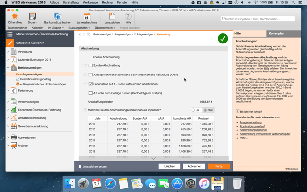Expand the Voranmeldungen tree arrow

[x=8, y=102]
